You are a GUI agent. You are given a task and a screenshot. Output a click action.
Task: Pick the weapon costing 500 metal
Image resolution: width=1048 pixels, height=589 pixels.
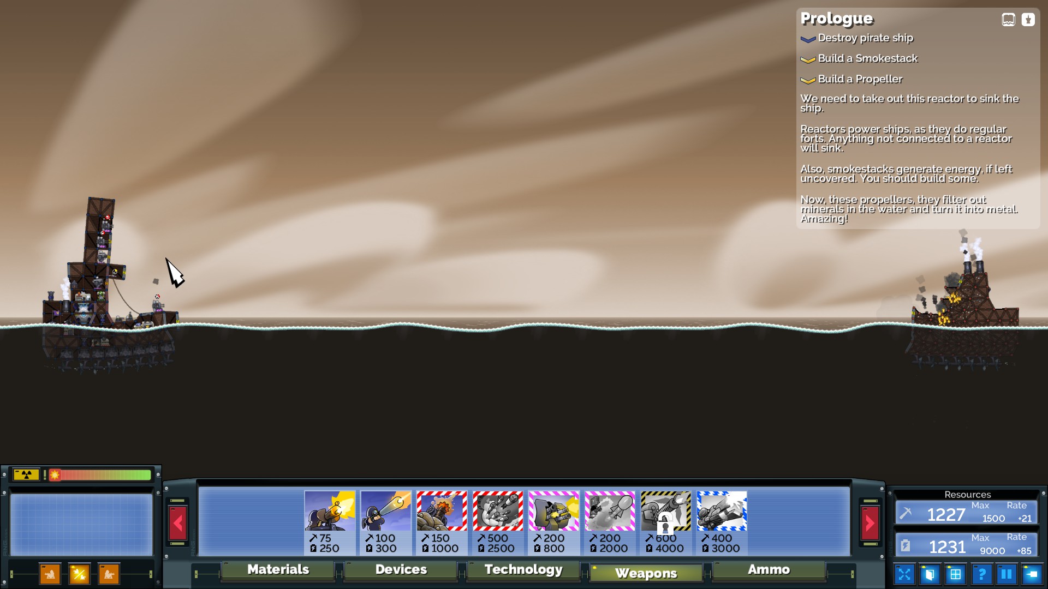[498, 522]
